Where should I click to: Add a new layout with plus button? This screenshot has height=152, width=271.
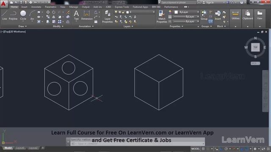pos(42,148)
